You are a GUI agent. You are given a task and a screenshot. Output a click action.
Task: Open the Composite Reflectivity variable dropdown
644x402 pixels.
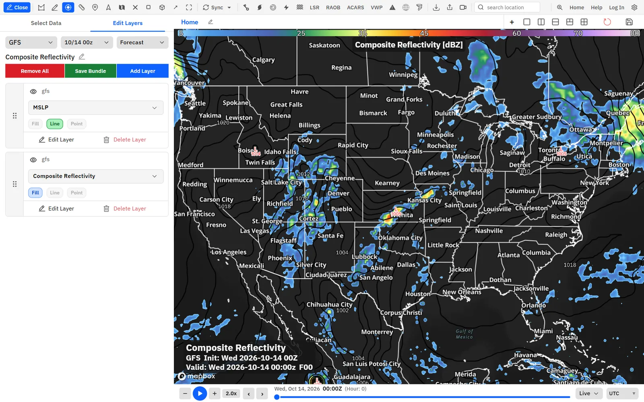pos(96,176)
